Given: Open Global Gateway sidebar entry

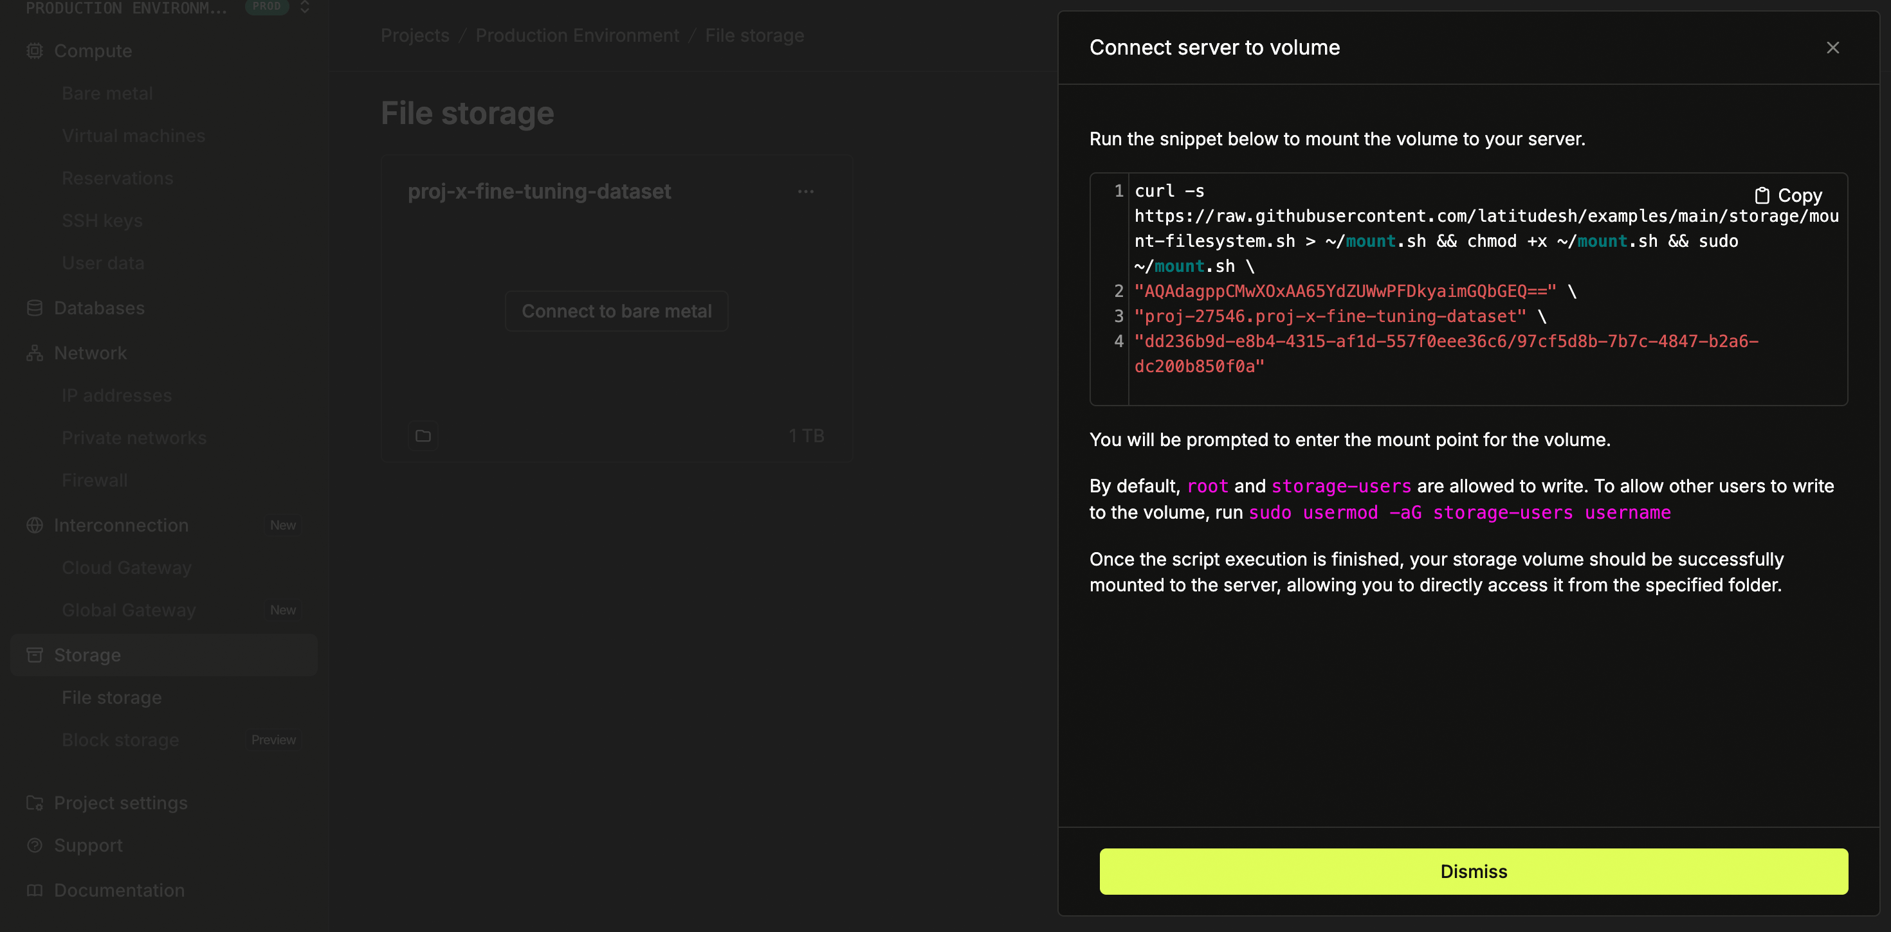Looking at the screenshot, I should 129,610.
